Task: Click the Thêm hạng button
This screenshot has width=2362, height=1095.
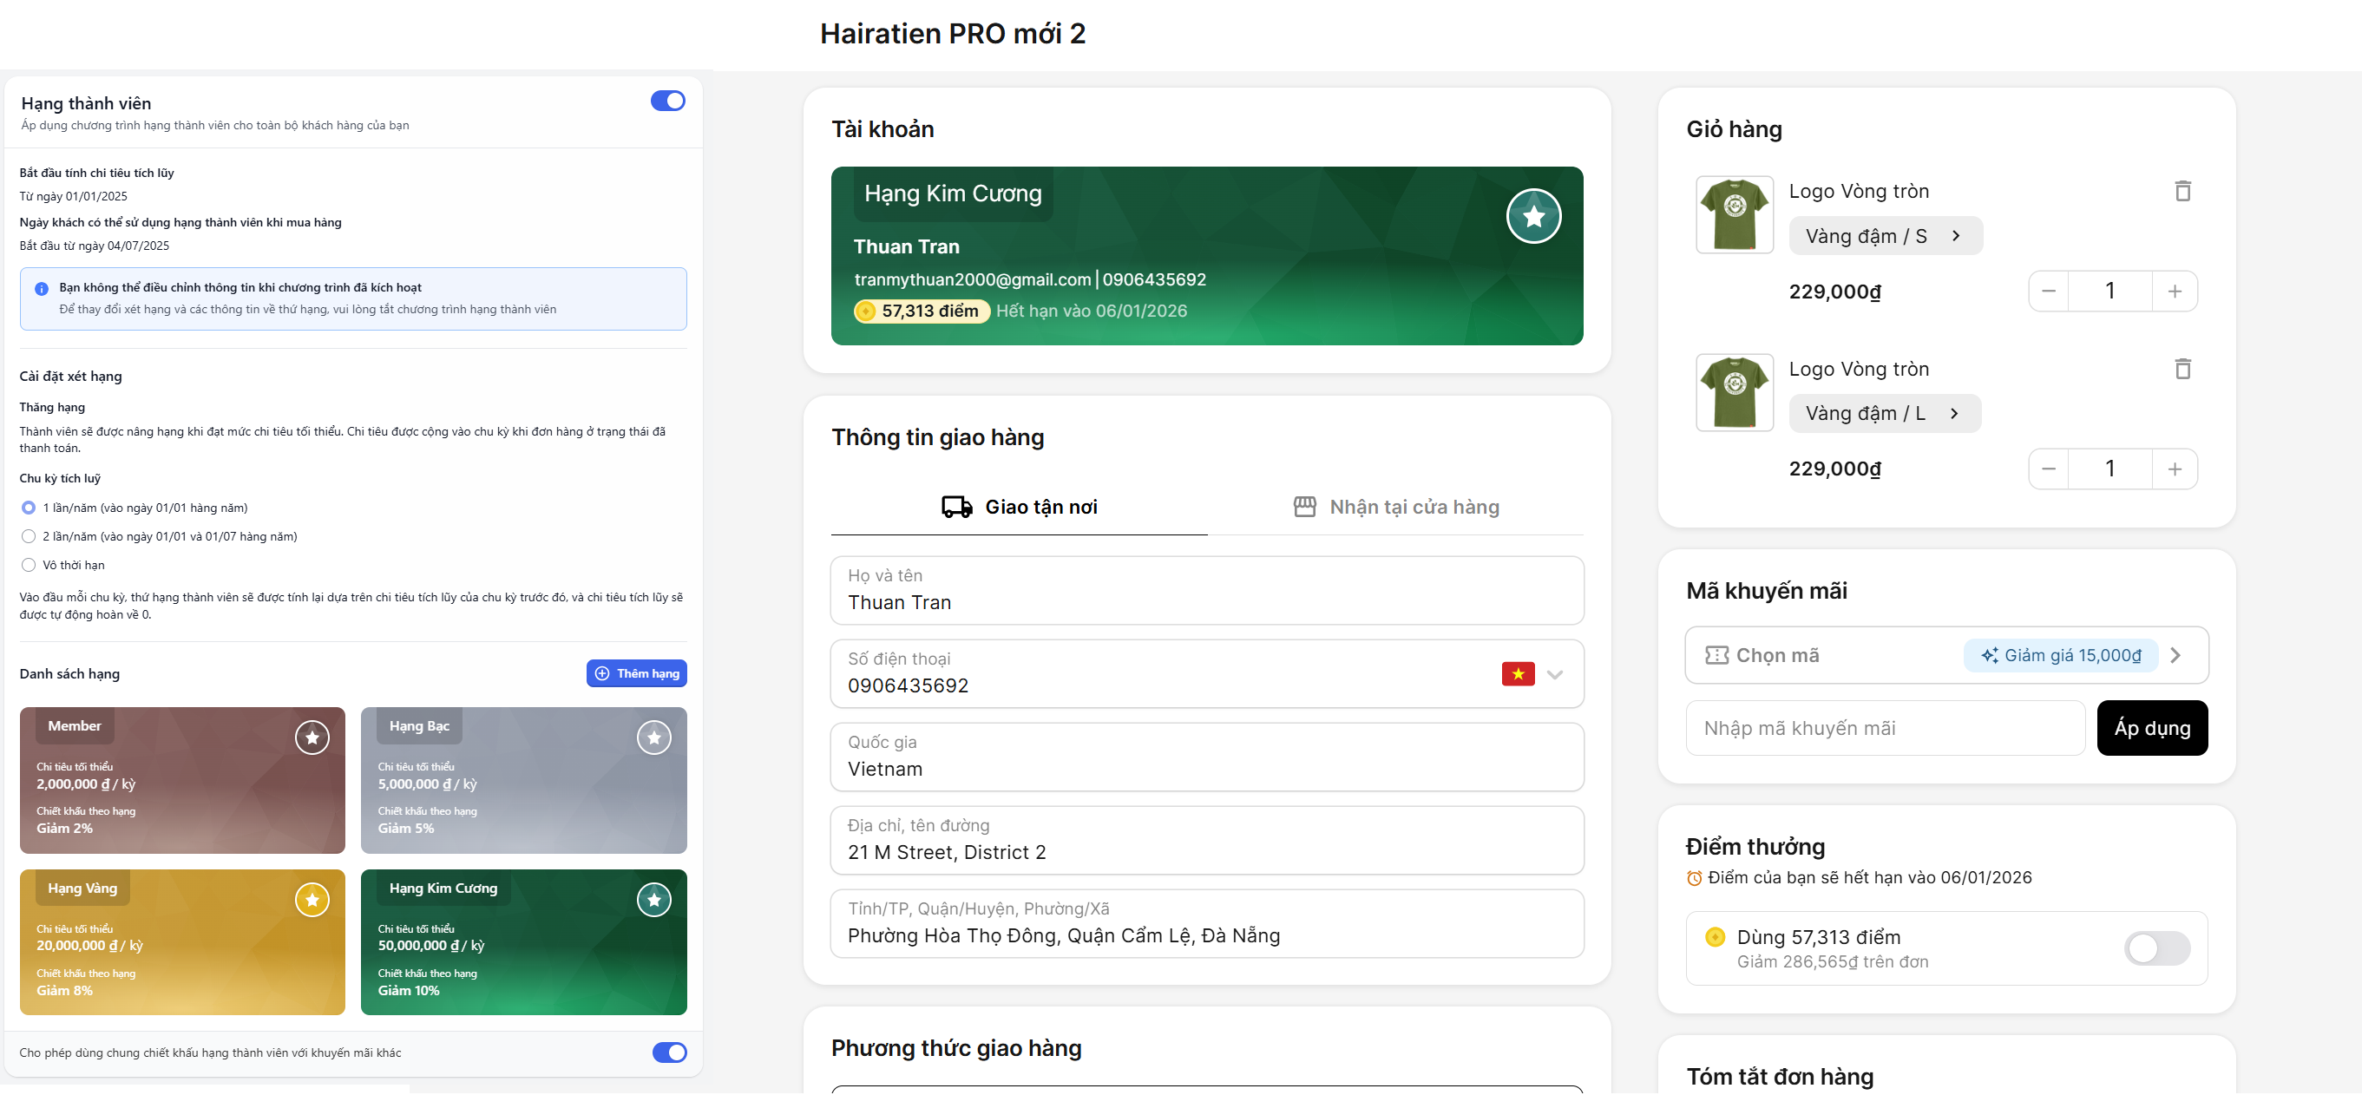Action: pos(636,674)
